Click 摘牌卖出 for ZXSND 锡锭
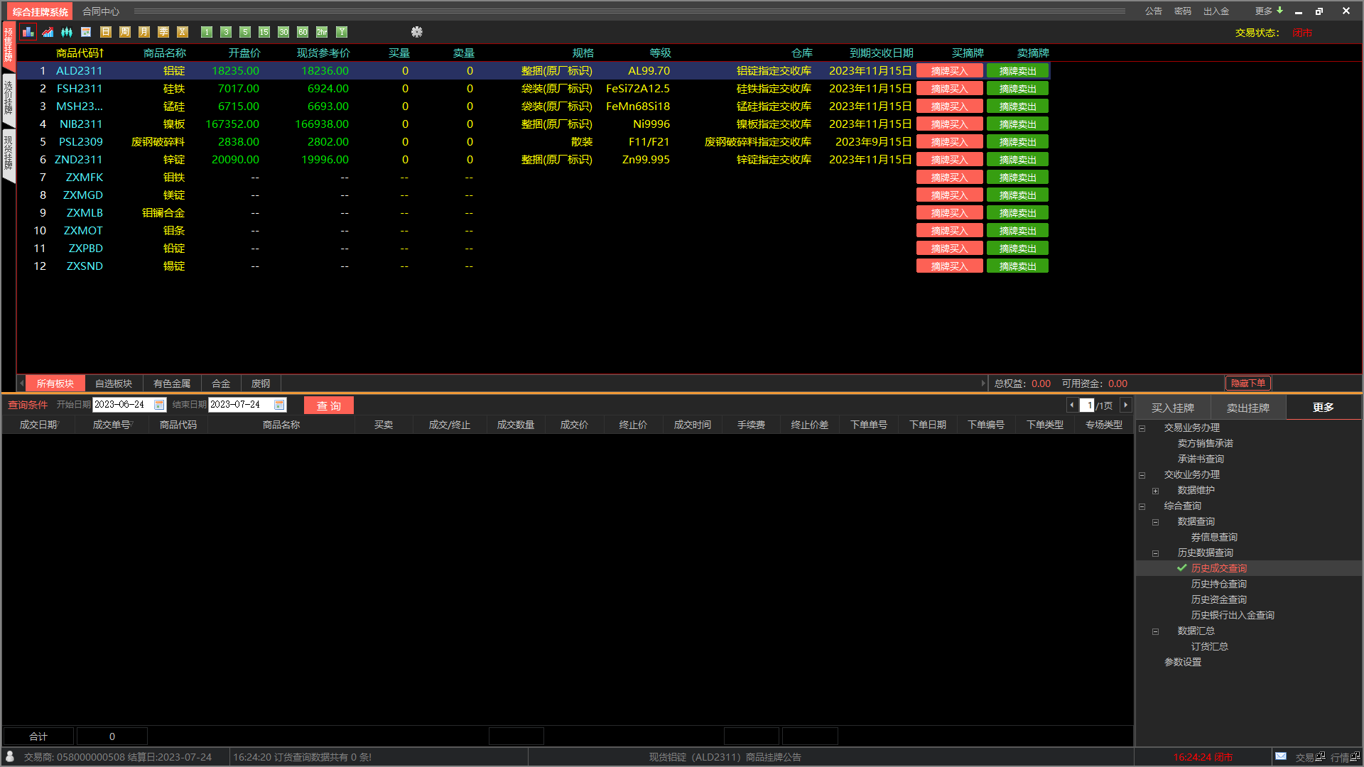 click(x=1017, y=266)
